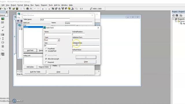The width and height of the screenshot is (185, 104).
Task: Select the Shape tool in toolbox
Action: point(3,42)
